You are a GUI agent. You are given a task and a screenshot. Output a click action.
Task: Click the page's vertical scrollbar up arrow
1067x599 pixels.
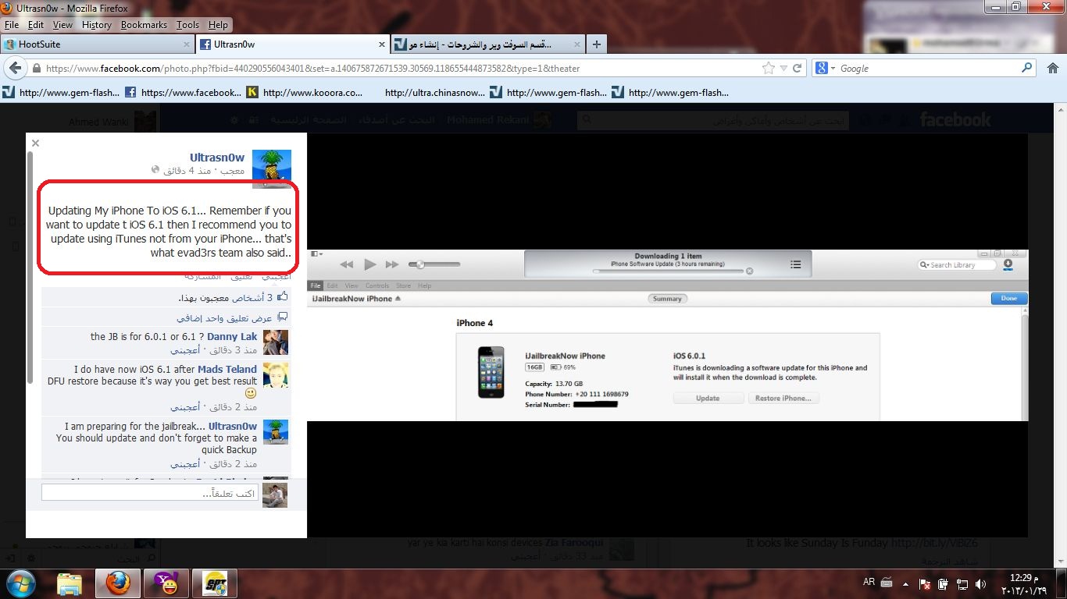[x=1059, y=108]
